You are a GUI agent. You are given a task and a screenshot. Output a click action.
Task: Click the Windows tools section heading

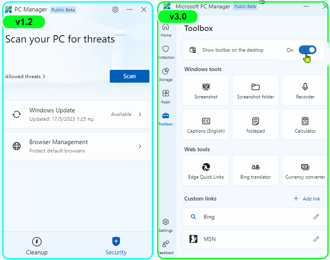click(203, 69)
